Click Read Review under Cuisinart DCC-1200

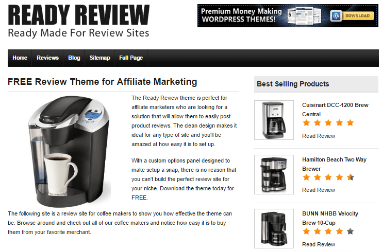[319, 136]
